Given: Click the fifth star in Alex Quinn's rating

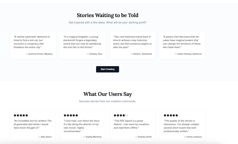Looking at the screenshot, I should pyautogui.click(x=27, y=115).
